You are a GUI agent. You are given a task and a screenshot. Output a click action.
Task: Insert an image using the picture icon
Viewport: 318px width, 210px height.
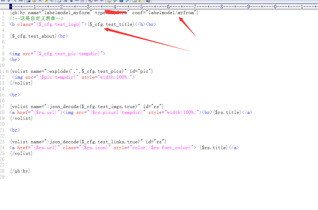coord(28,1)
